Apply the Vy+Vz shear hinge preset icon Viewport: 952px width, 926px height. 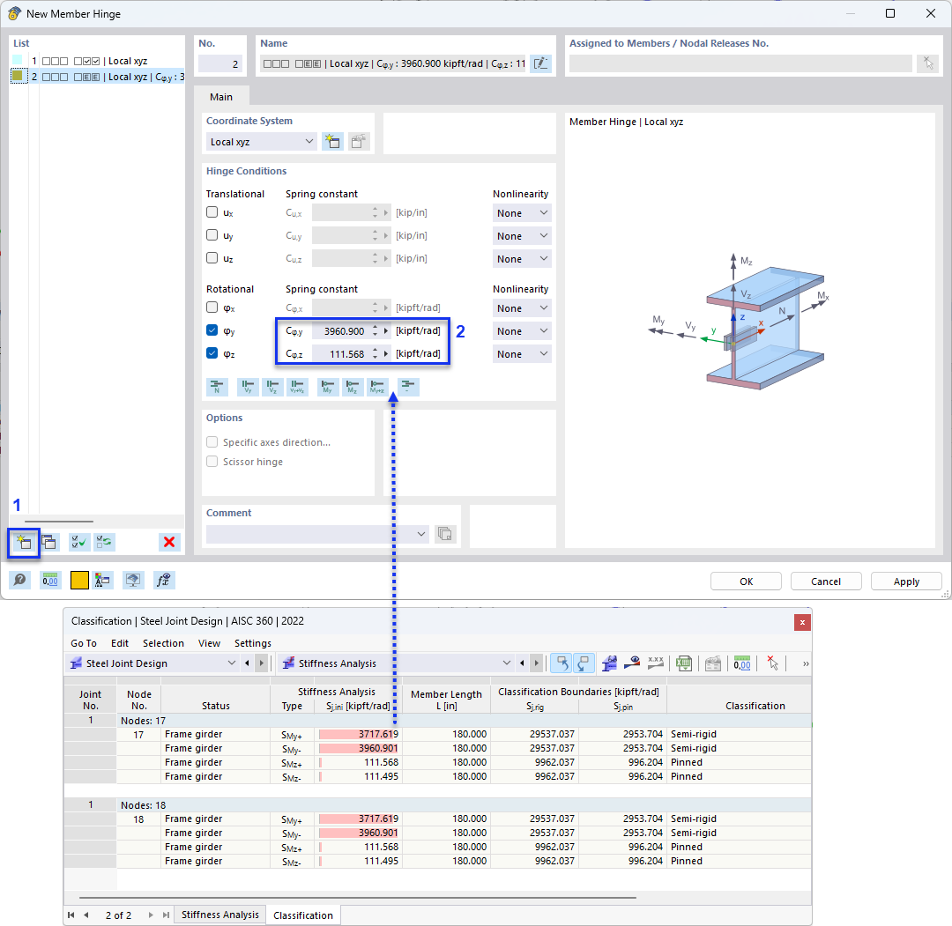click(298, 387)
